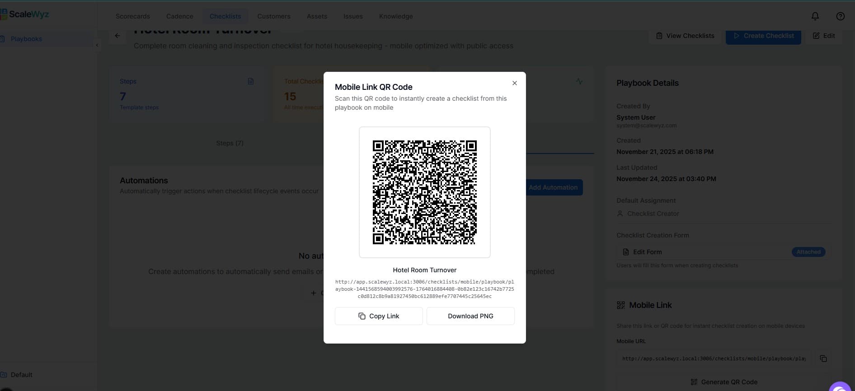Click the QR code image
855x391 pixels.
(425, 192)
